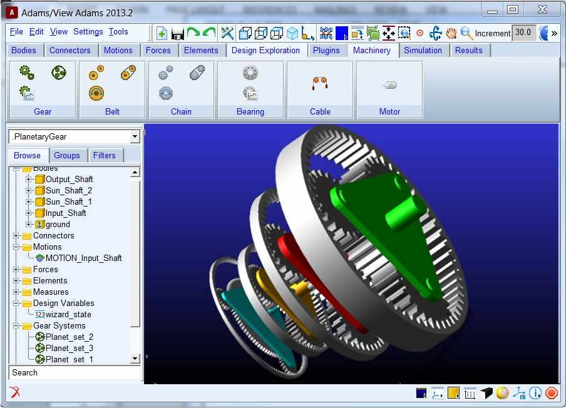Click the Increment value field
Viewport: 566px width, 408px height.
pyautogui.click(x=524, y=33)
